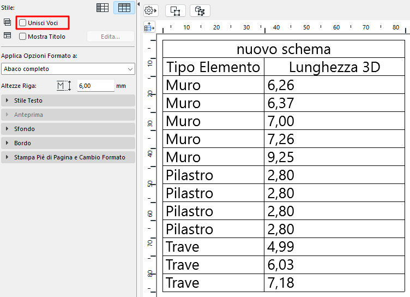Click the Lunghezza 3D column header
This screenshot has width=410, height=297.
(334, 67)
